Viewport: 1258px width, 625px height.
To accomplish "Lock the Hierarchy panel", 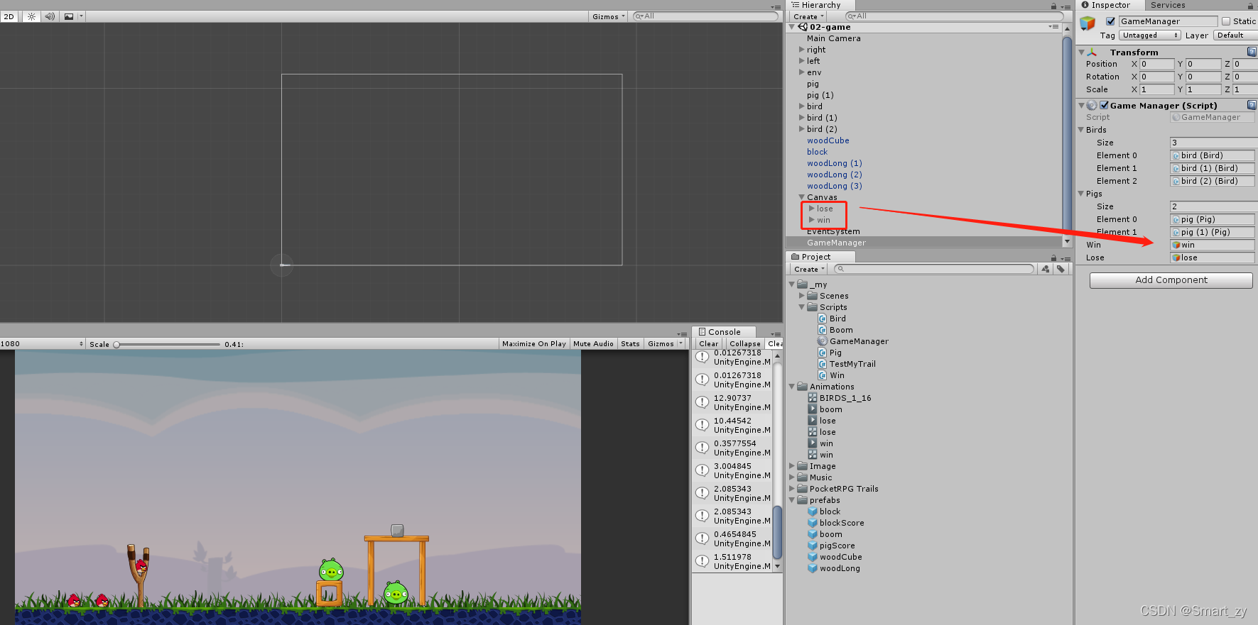I will pos(1053,6).
